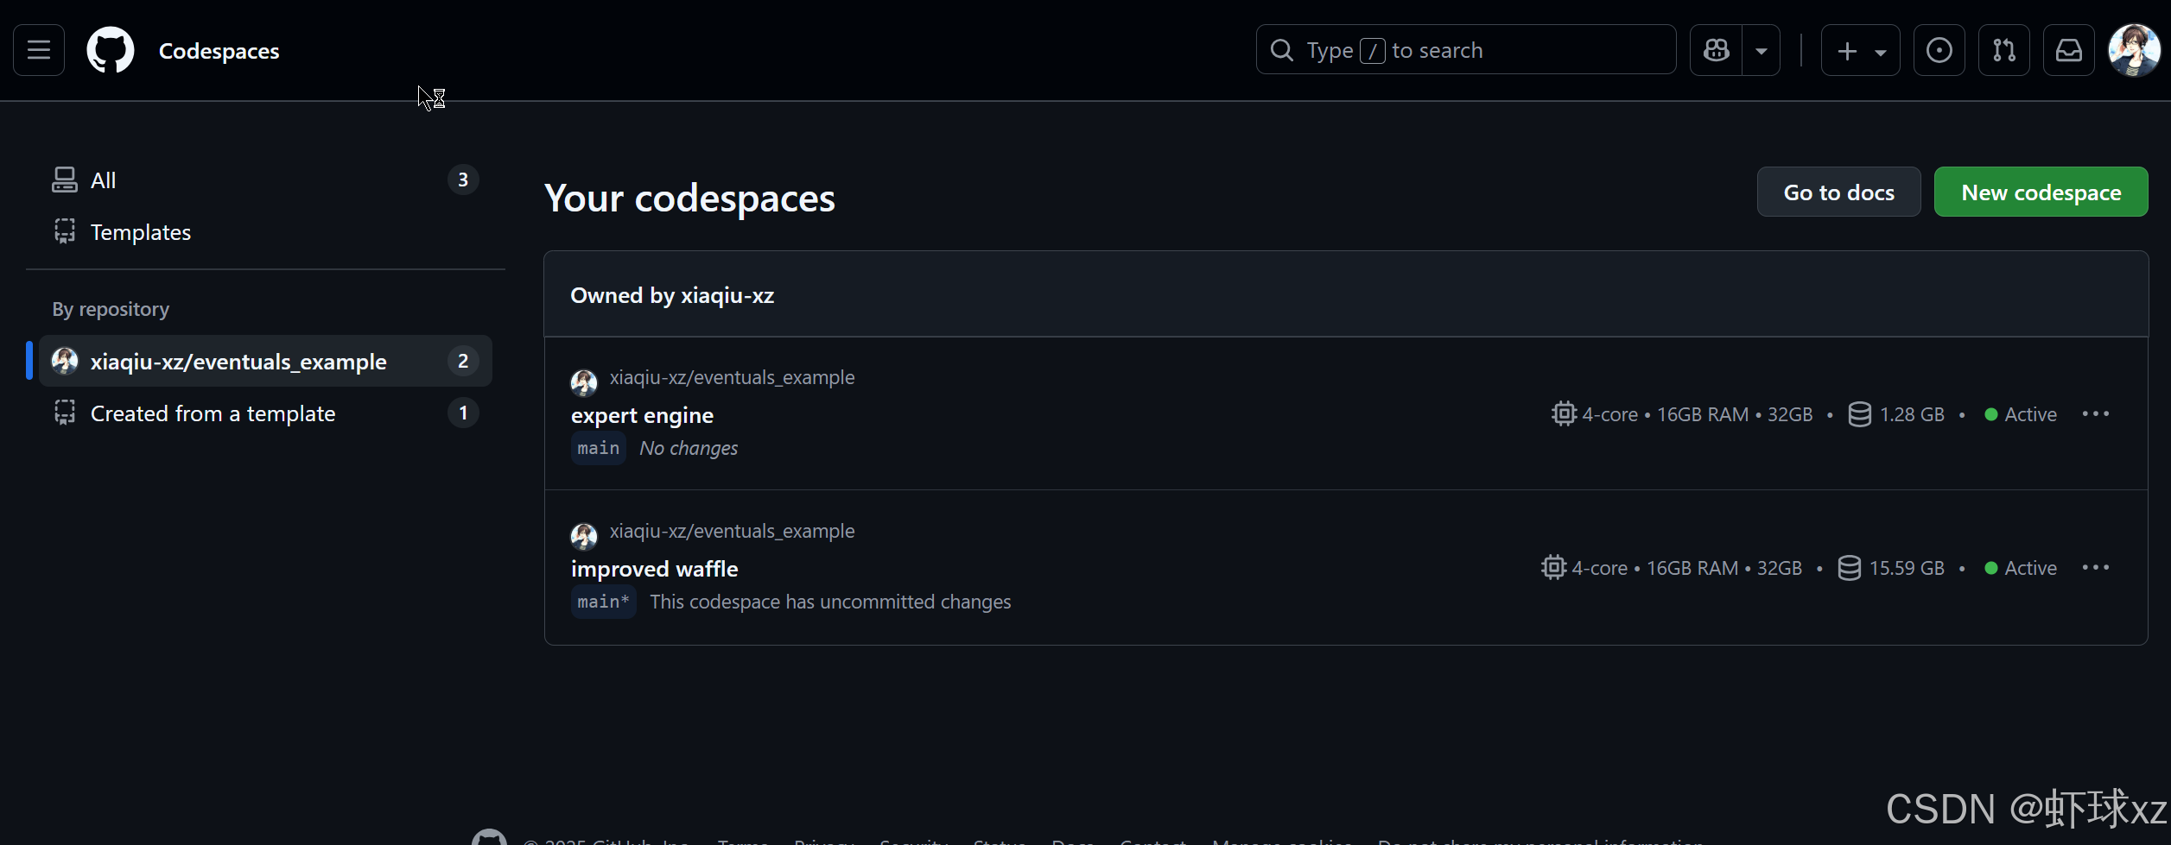Screen dimensions: 2171x845
Task: Select the All codespaces filter
Action: coord(265,180)
